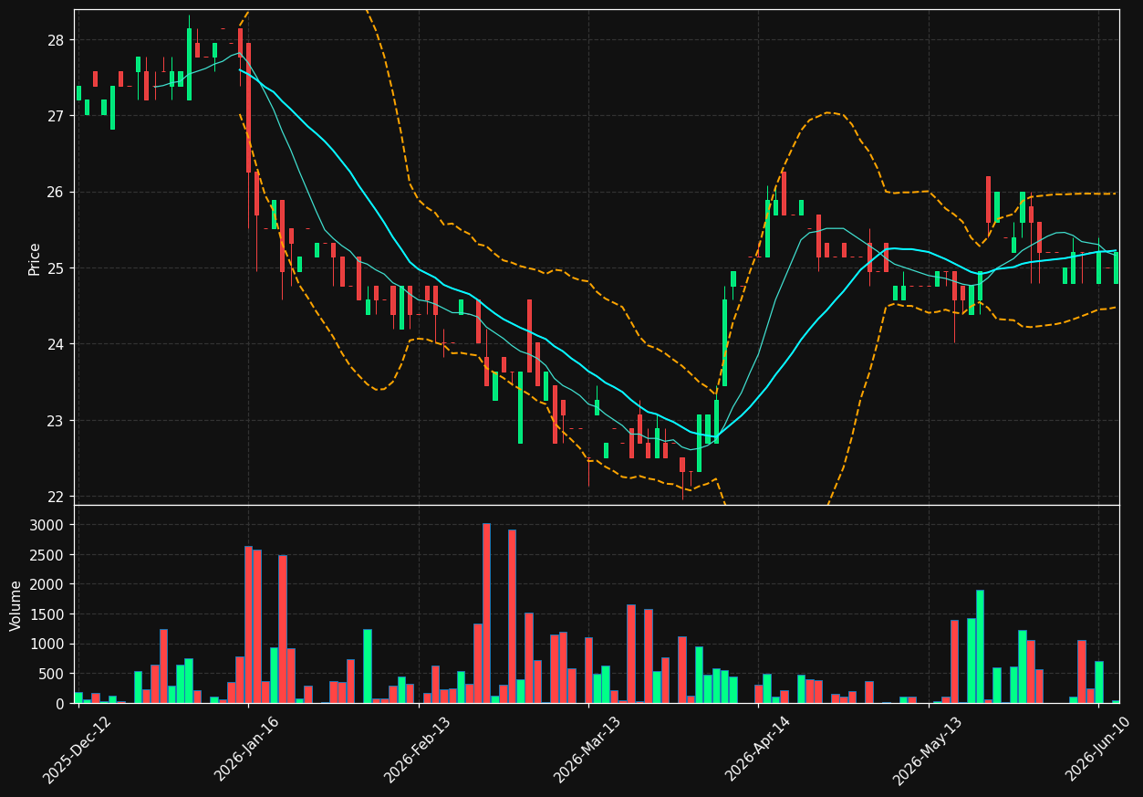The width and height of the screenshot is (1143, 797).
Task: Click the 1000 volume tick label
Action: (47, 644)
